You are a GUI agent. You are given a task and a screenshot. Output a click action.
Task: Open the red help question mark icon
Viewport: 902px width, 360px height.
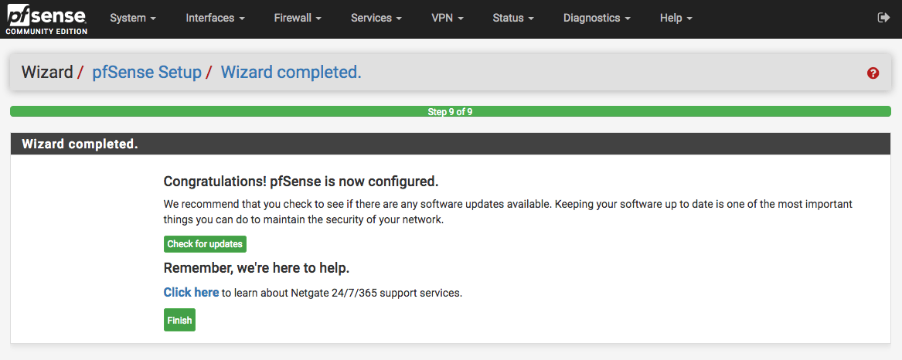(x=873, y=73)
